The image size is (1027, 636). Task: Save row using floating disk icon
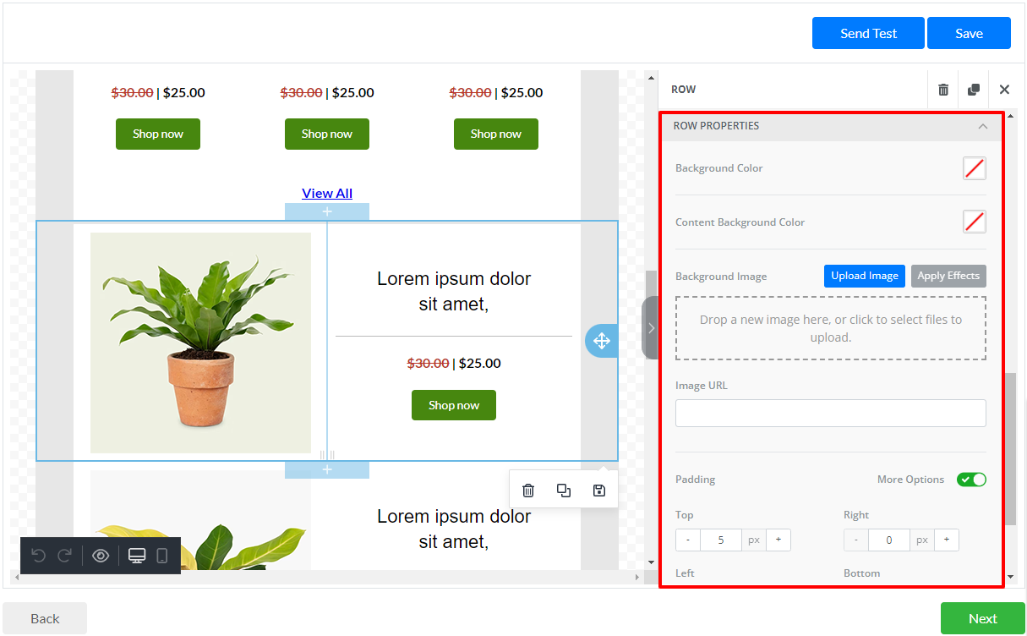[599, 491]
